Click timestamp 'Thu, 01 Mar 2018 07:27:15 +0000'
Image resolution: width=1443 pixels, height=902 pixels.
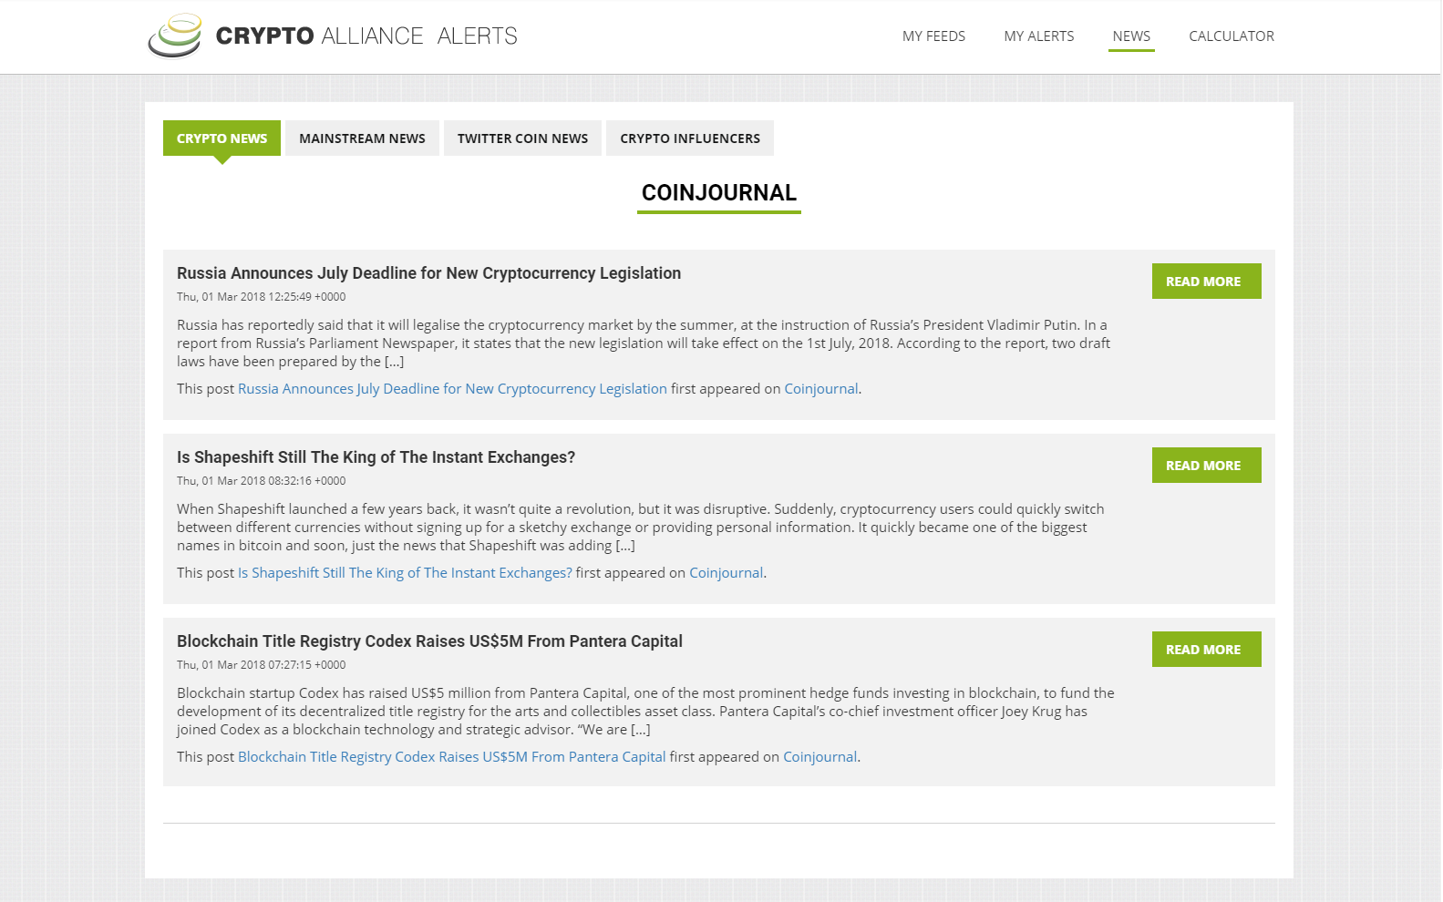pyautogui.click(x=261, y=665)
